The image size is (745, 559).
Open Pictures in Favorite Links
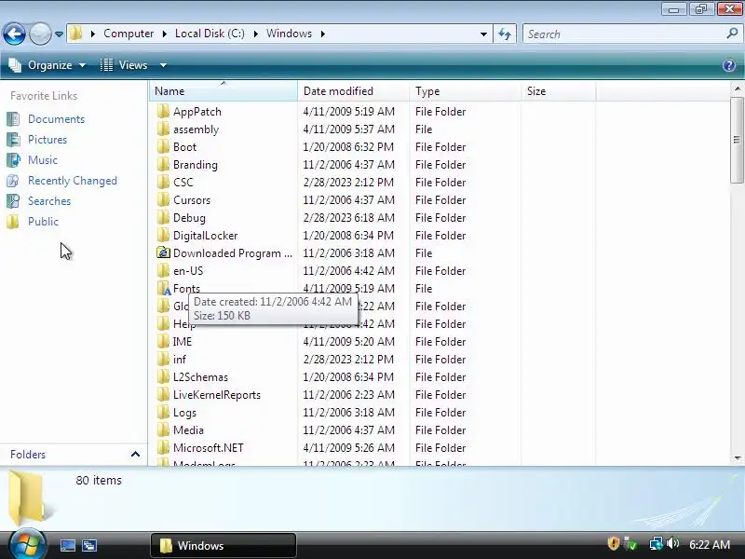[x=47, y=139]
